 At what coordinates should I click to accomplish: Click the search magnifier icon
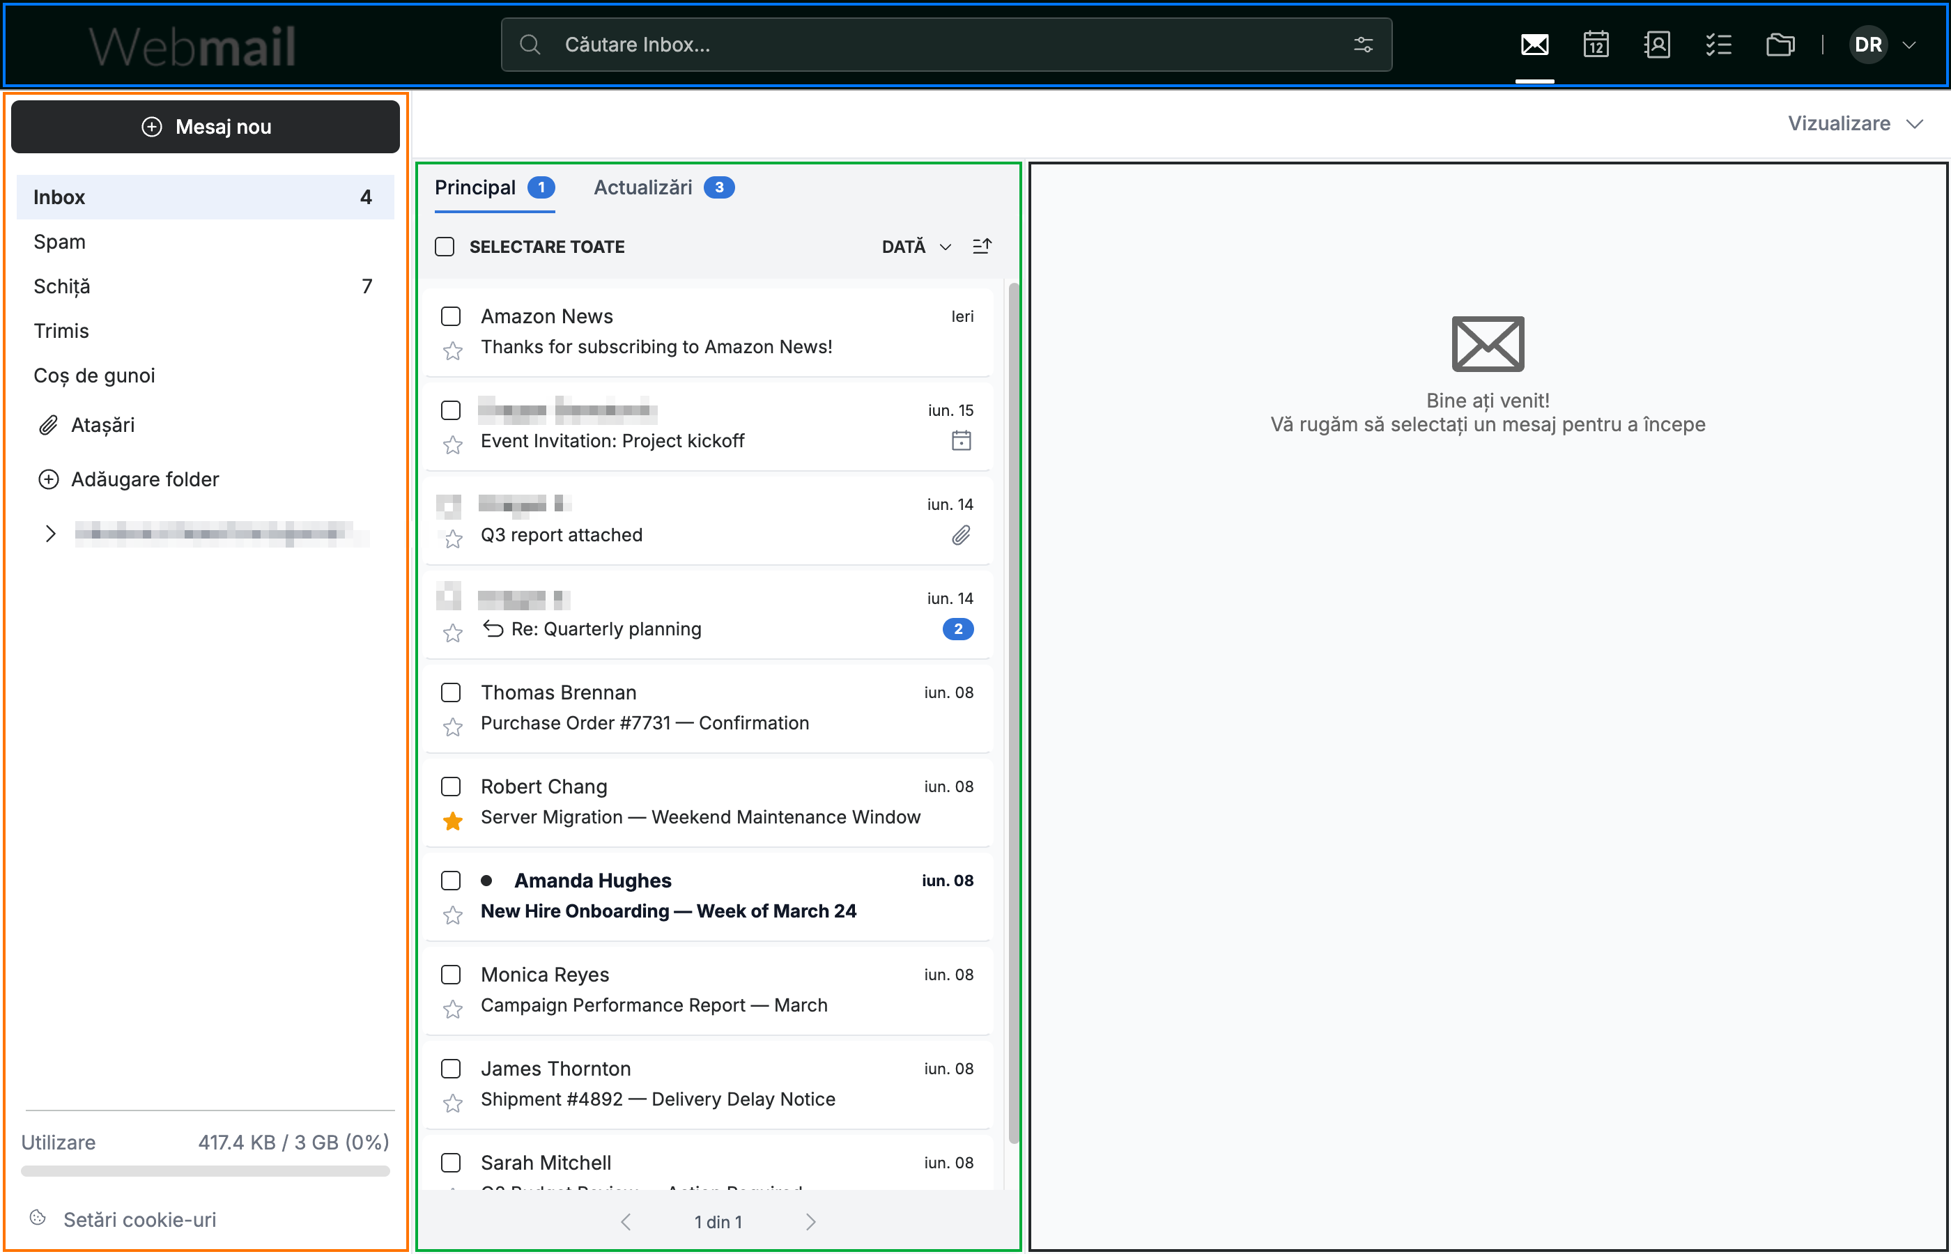(x=530, y=45)
